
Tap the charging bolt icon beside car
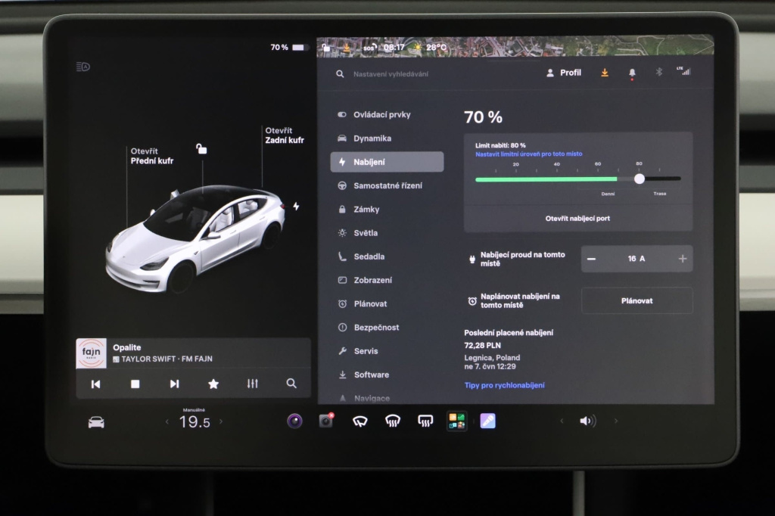(x=296, y=206)
